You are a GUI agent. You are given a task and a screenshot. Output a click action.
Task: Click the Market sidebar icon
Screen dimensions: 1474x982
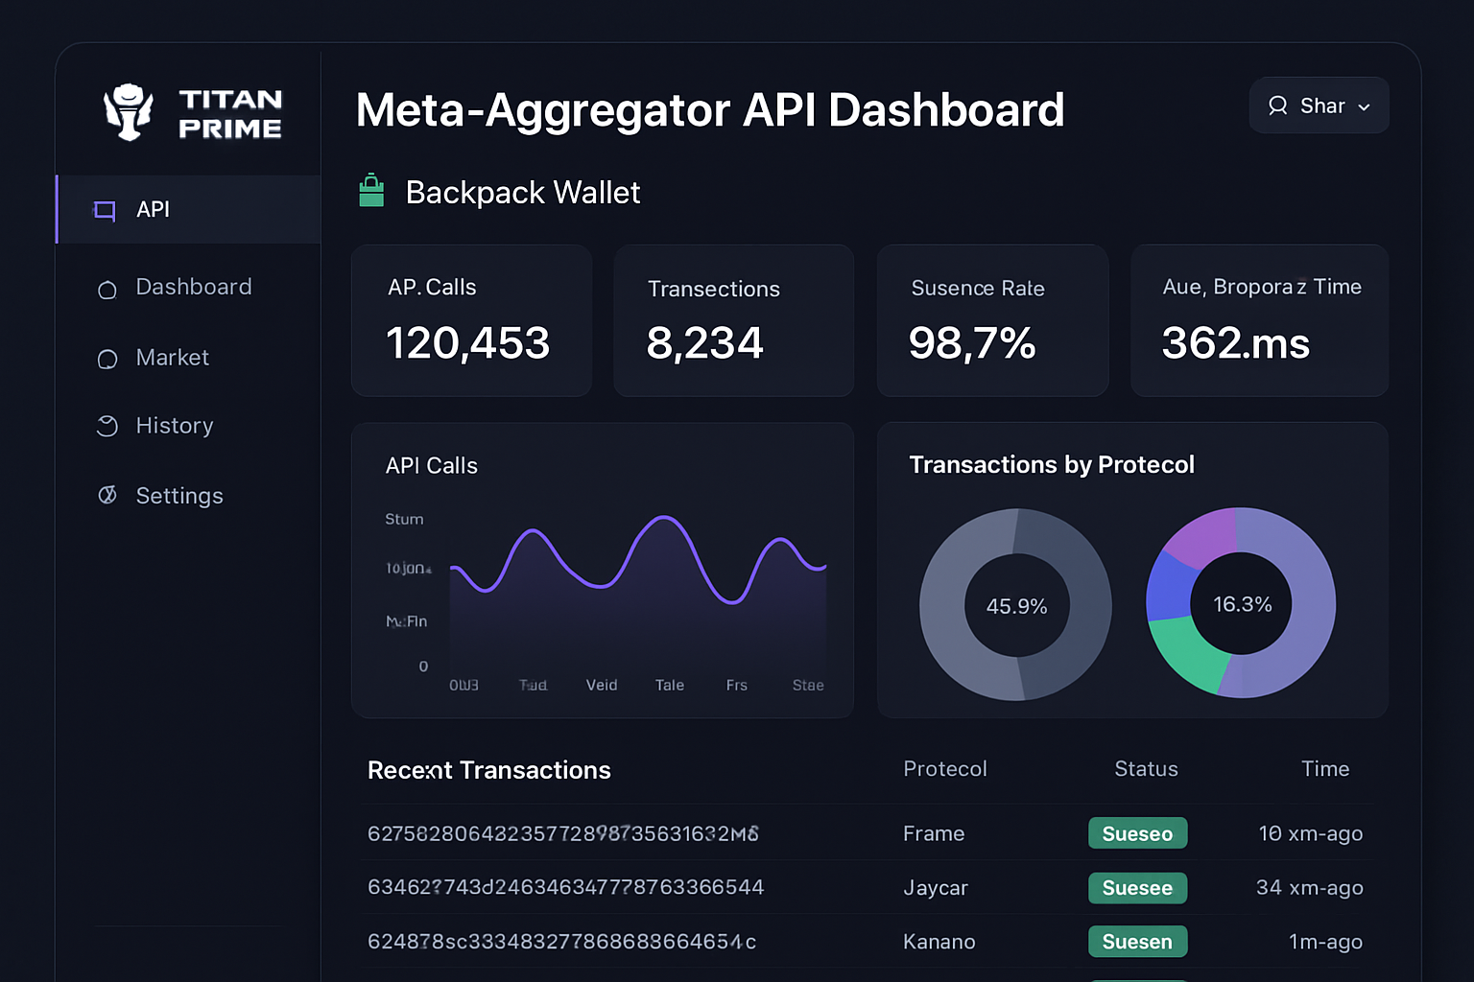[107, 359]
